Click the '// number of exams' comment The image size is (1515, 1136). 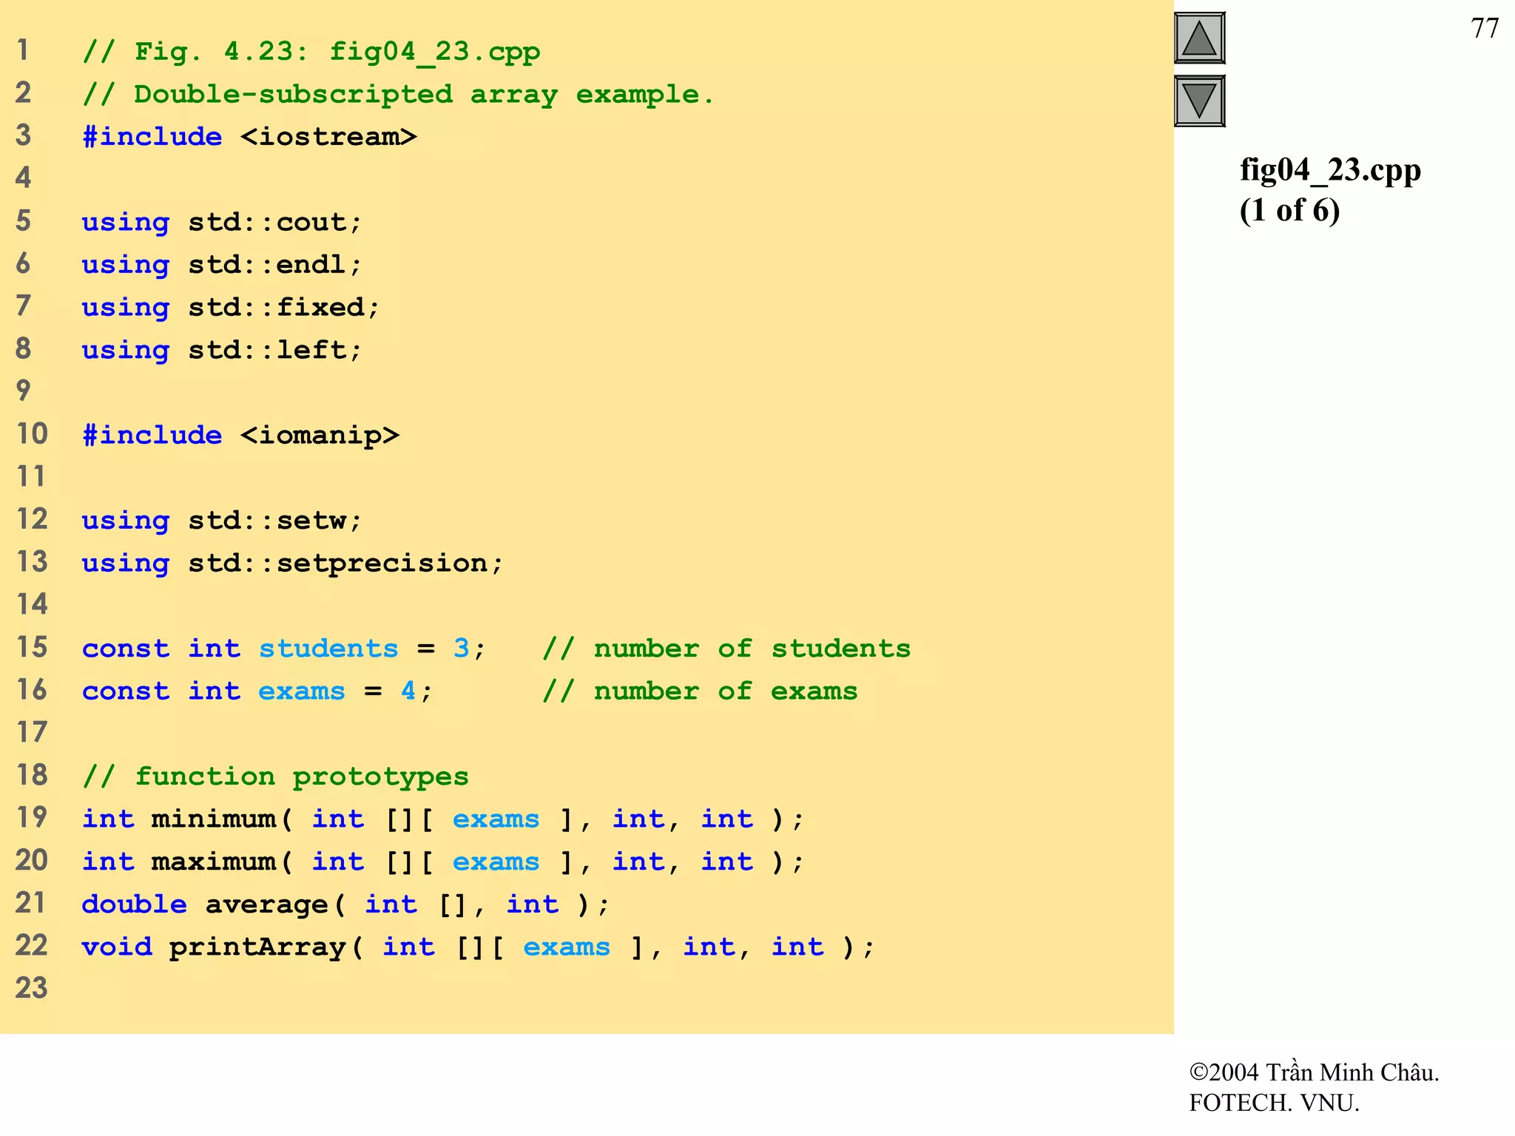pyautogui.click(x=700, y=691)
